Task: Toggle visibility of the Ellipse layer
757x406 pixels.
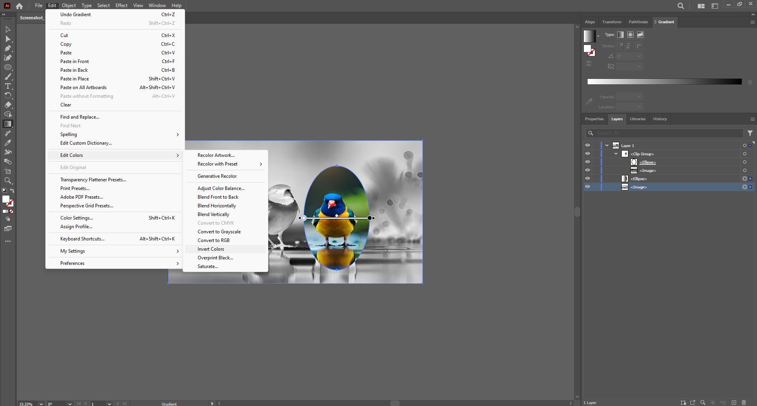Action: [587, 178]
